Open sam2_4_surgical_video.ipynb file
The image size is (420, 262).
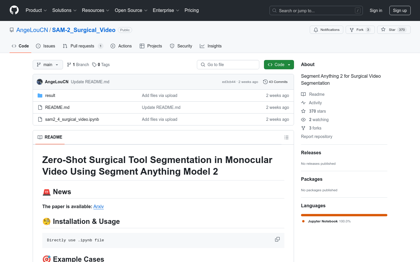tap(72, 119)
